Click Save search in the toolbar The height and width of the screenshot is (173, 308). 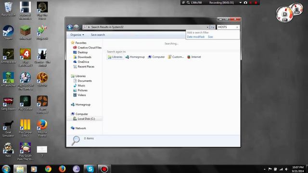[98, 35]
